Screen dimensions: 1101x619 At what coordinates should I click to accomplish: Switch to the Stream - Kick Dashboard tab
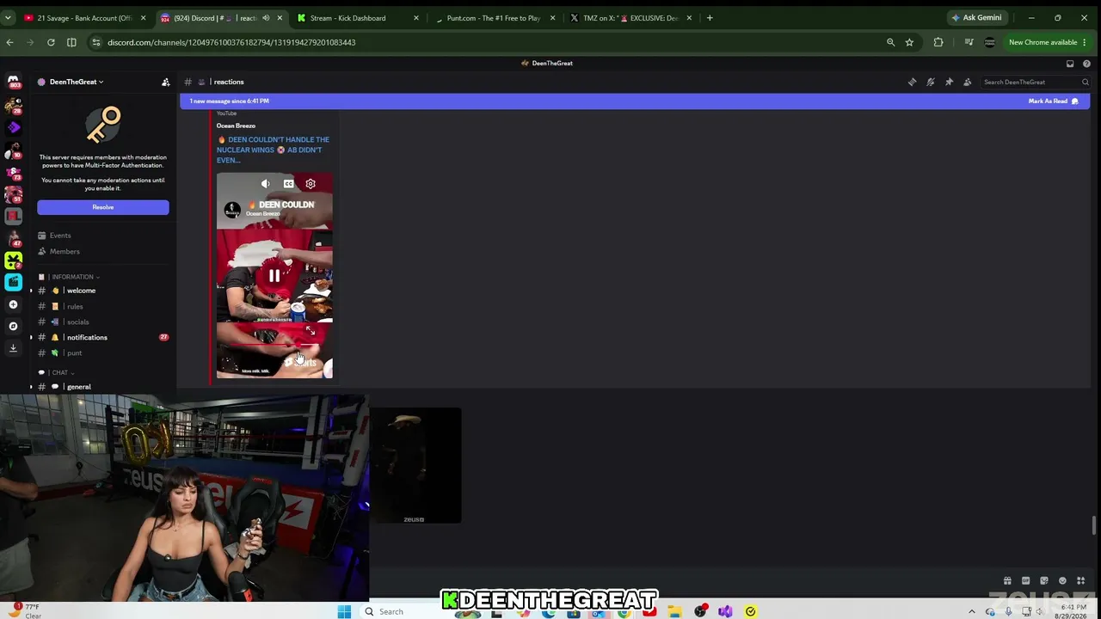360,18
